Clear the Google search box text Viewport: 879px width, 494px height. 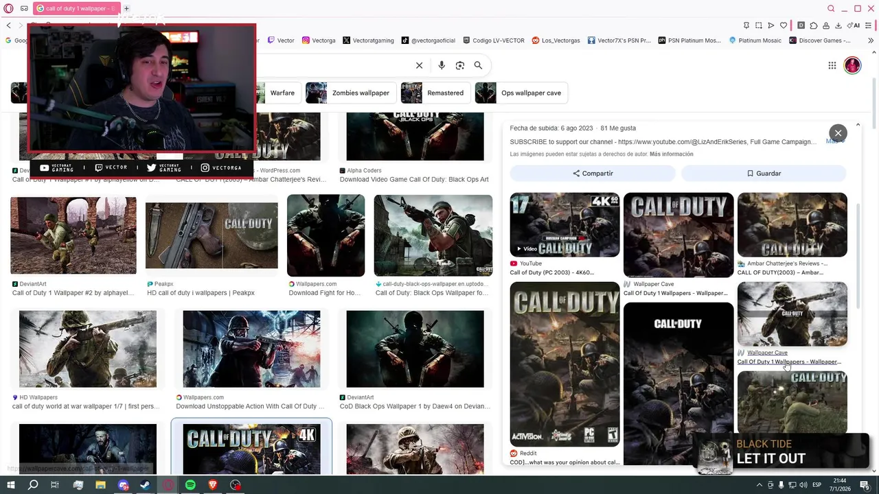[x=419, y=65]
